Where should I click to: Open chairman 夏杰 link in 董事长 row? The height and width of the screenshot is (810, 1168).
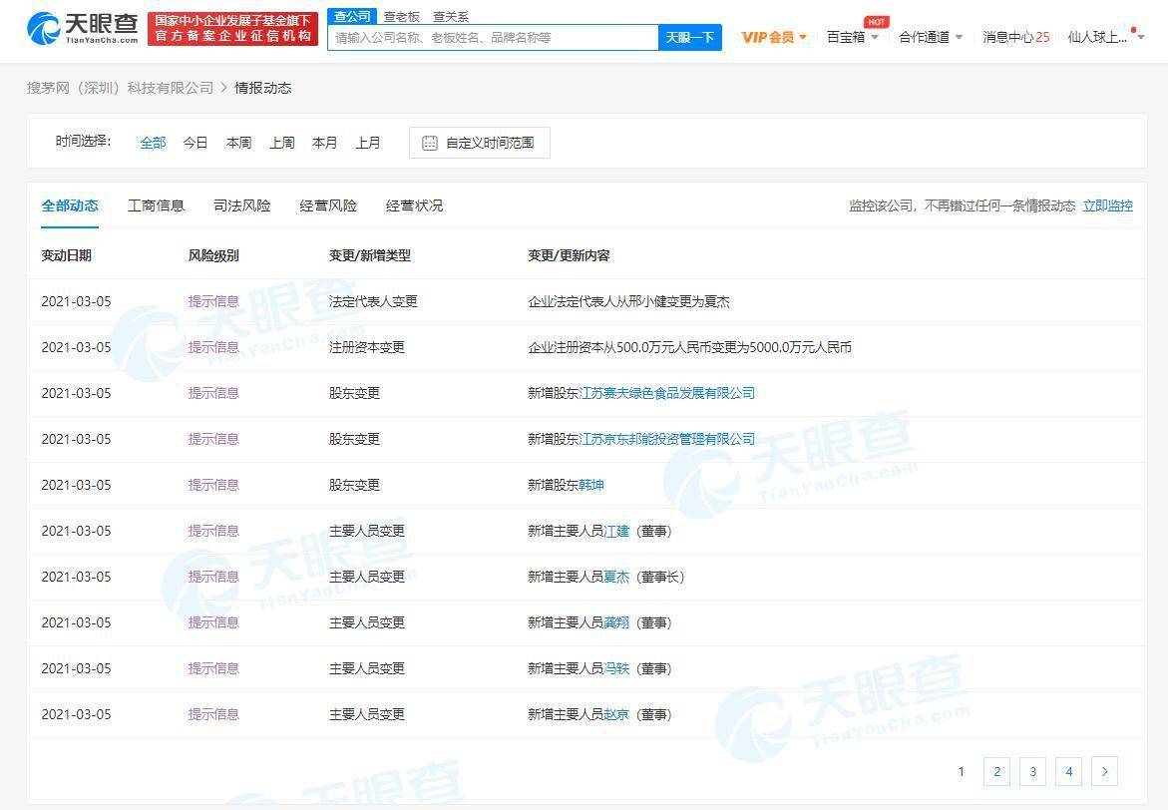tap(616, 577)
